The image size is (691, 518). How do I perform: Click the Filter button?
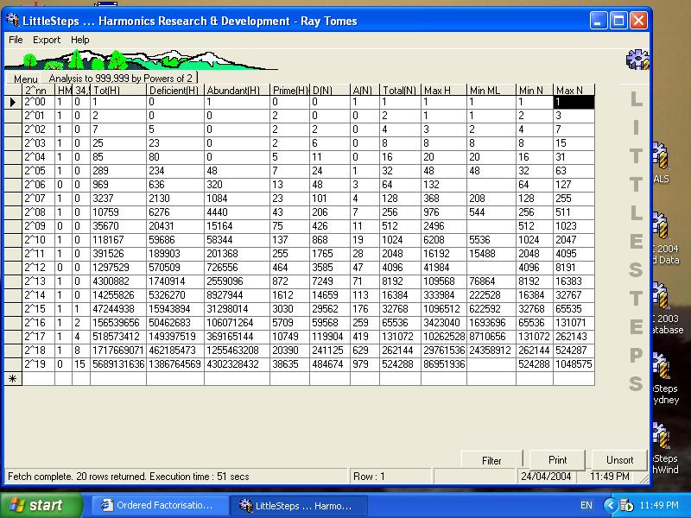point(491,459)
